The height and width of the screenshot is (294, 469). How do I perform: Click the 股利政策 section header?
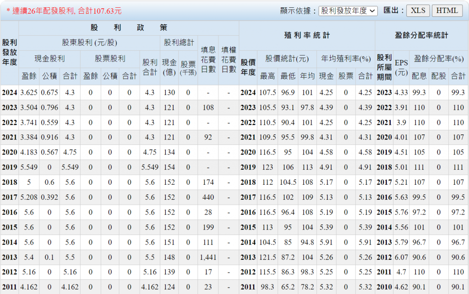(129, 28)
